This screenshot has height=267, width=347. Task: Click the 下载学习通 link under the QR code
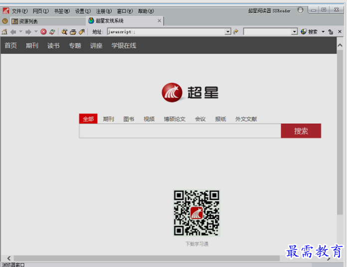pyautogui.click(x=197, y=244)
